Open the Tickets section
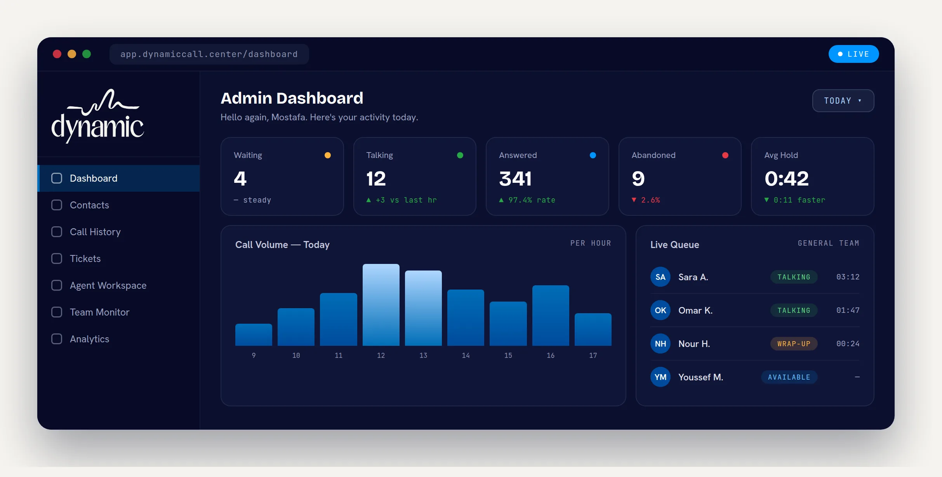This screenshot has height=477, width=942. 119,258
